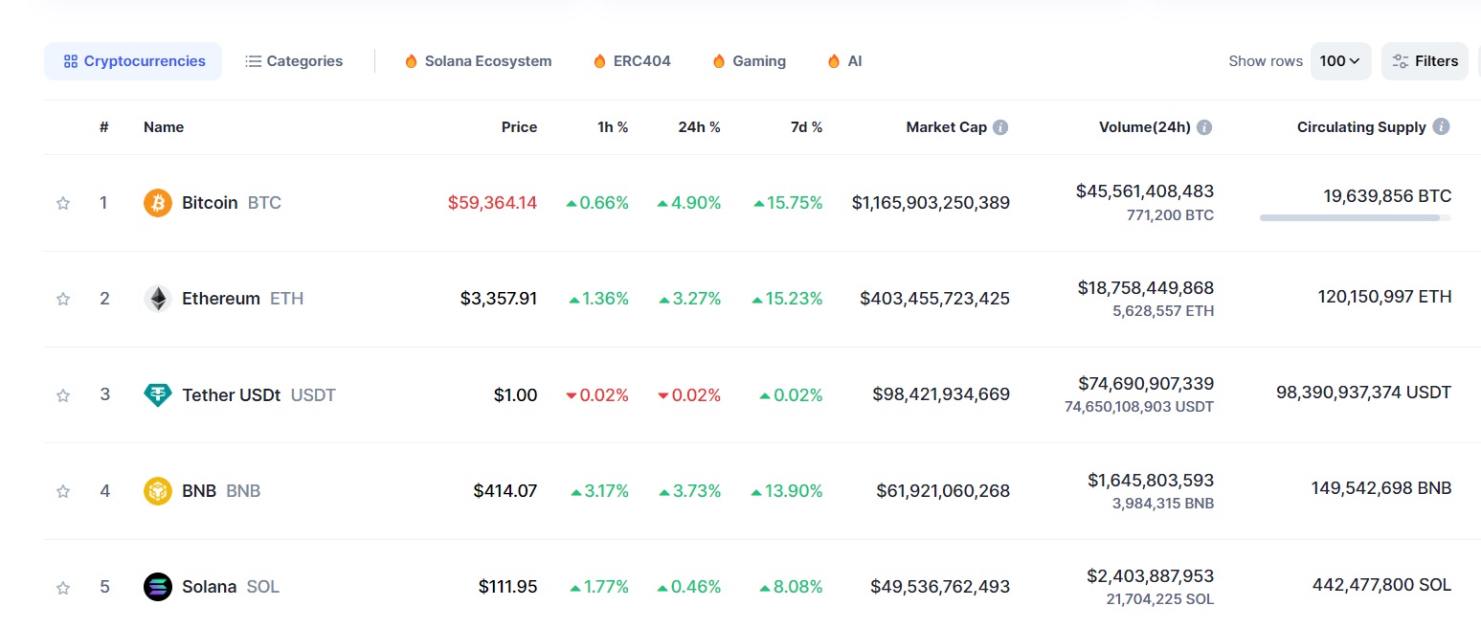Open the ERC404 trending link
The width and height of the screenshot is (1481, 629).
coord(632,61)
